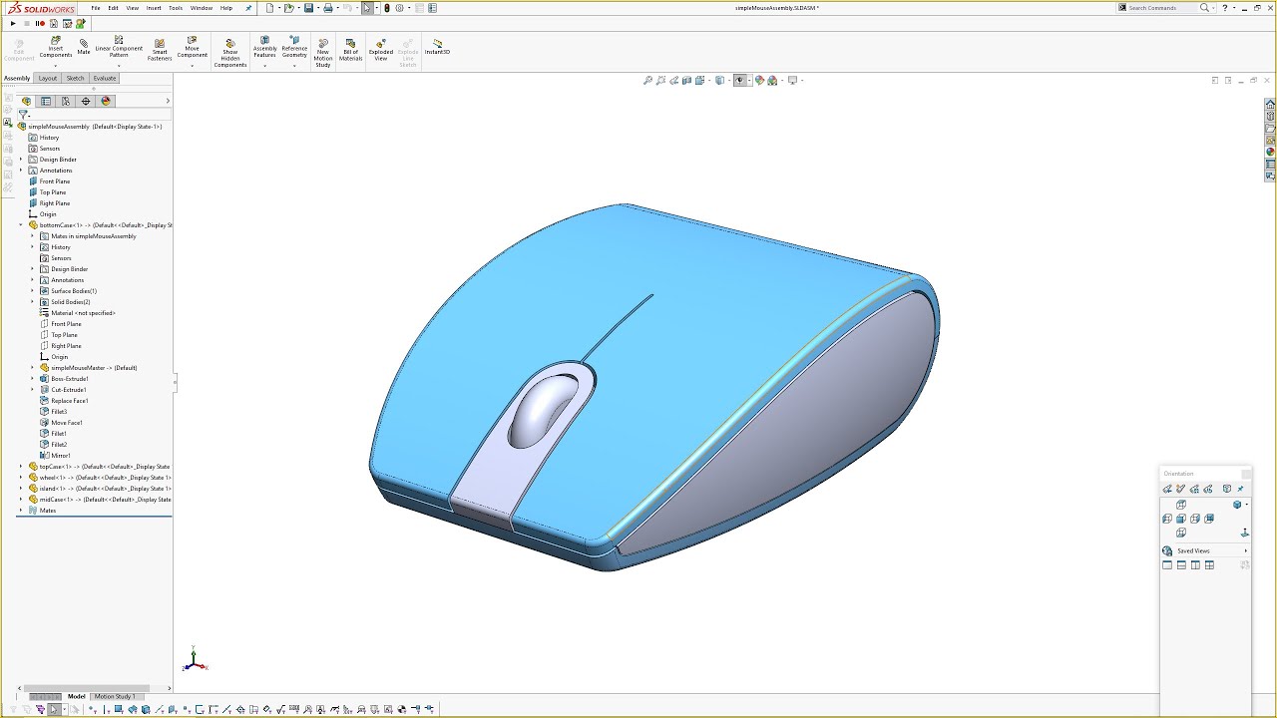
Task: Open Assembly Features tool
Action: [x=265, y=48]
